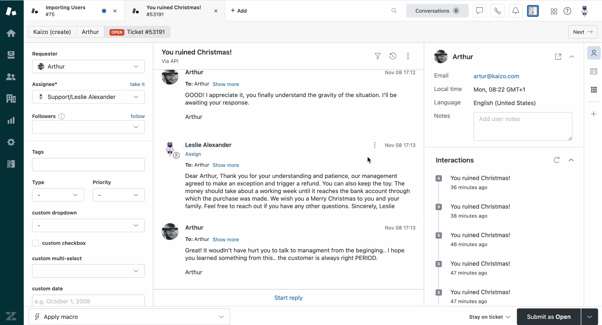Refresh the Interactions list
This screenshot has height=325, width=602.
tap(557, 160)
